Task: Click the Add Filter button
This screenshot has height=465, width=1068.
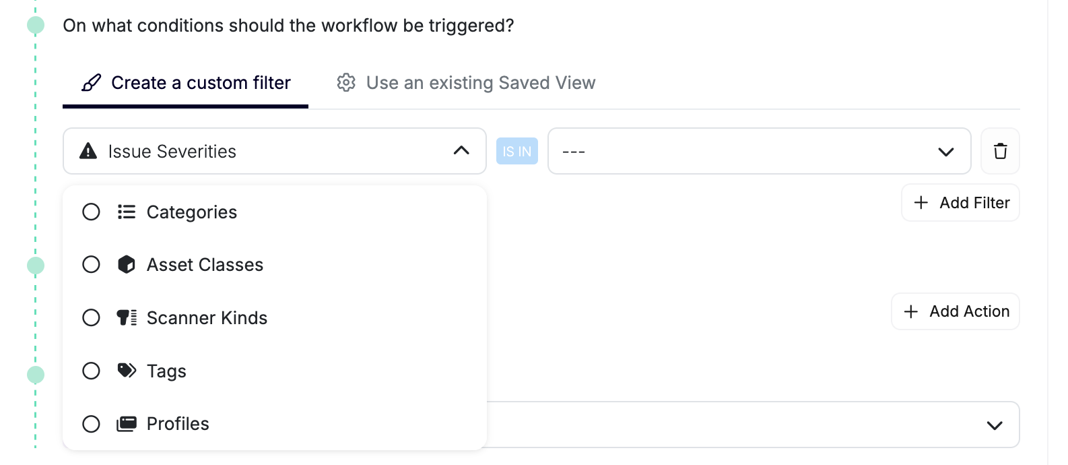Action: click(x=960, y=202)
